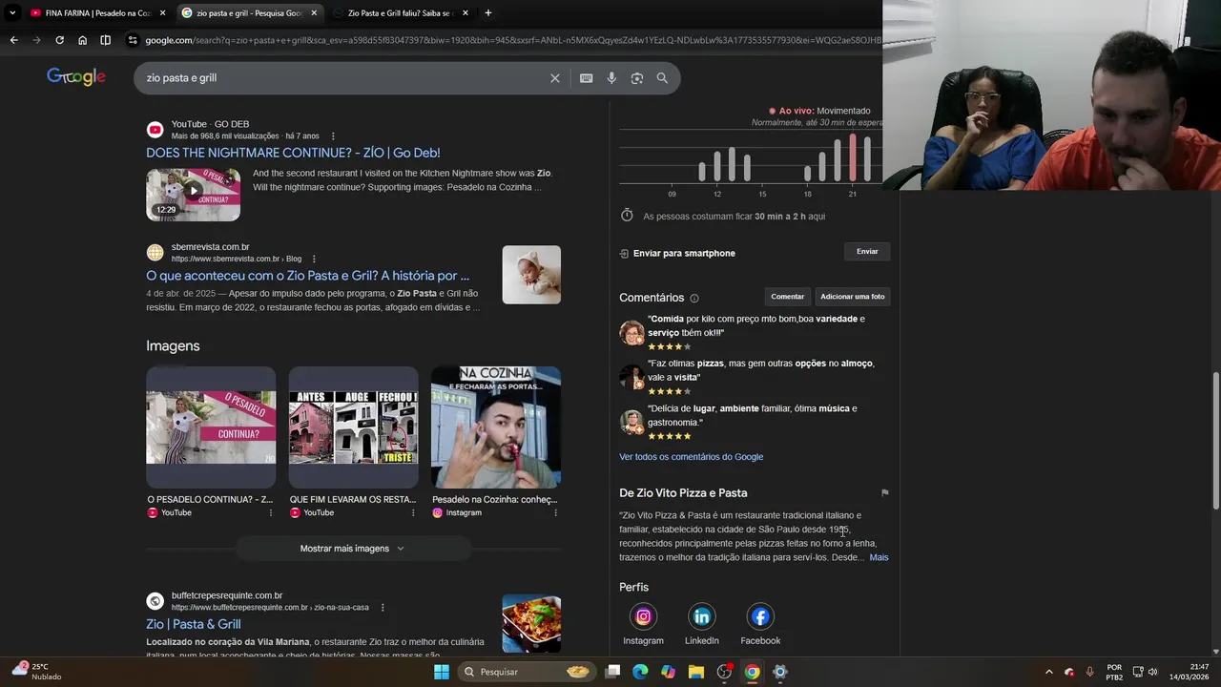Screen dimensions: 1221x687
Task: Expand Mostrar mais imagens
Action: pyautogui.click(x=353, y=549)
